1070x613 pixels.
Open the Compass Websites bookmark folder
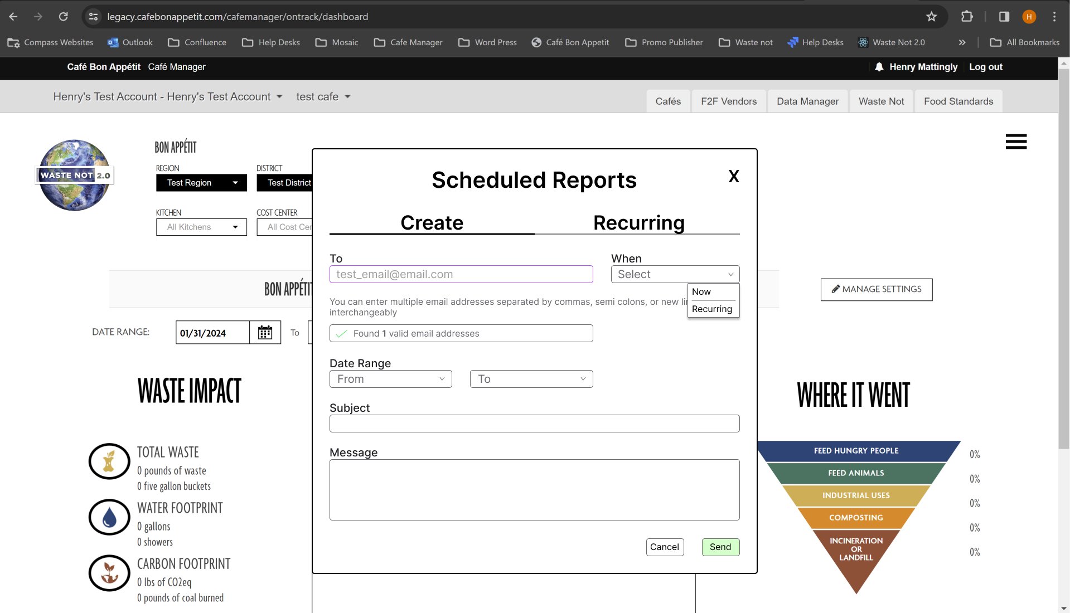click(x=50, y=42)
